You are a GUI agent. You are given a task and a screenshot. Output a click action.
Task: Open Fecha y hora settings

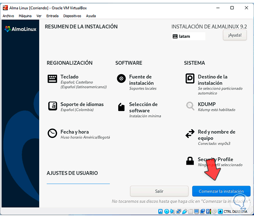coord(79,134)
